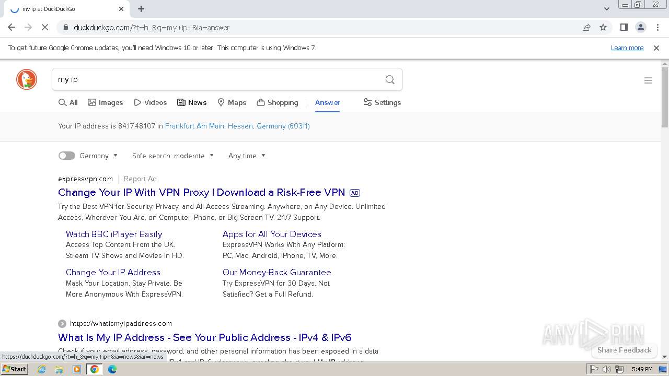Bookmark this page star
Screen dimensions: 669x376
[x=603, y=27]
